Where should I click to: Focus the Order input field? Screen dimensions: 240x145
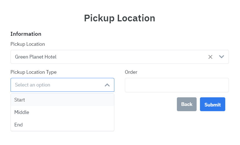pyautogui.click(x=177, y=85)
